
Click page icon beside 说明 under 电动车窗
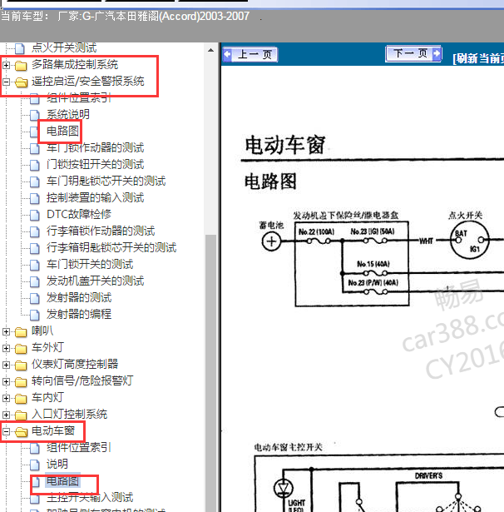pyautogui.click(x=35, y=465)
